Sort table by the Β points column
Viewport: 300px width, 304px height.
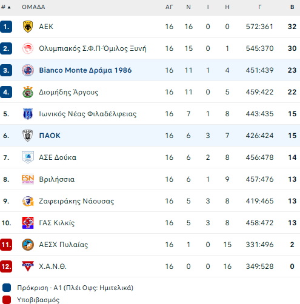(292, 7)
